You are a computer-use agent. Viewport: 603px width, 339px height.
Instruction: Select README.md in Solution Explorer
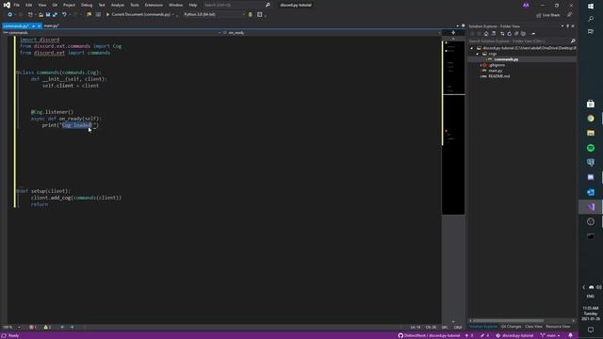(498, 76)
